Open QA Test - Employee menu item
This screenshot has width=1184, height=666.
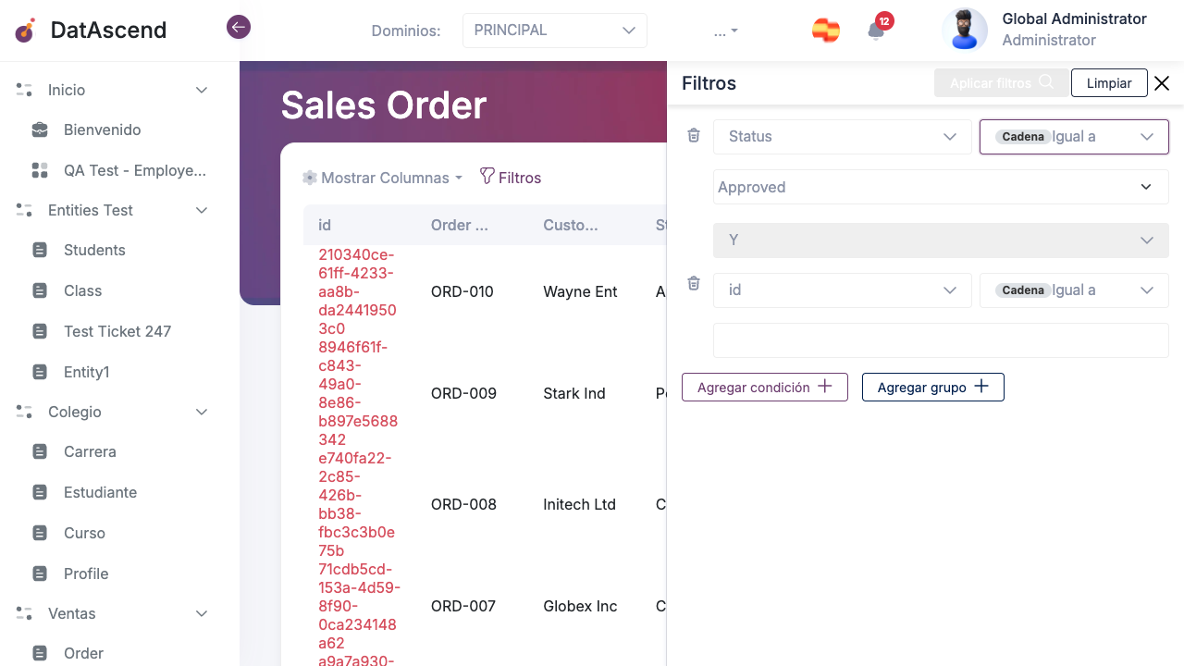point(135,170)
